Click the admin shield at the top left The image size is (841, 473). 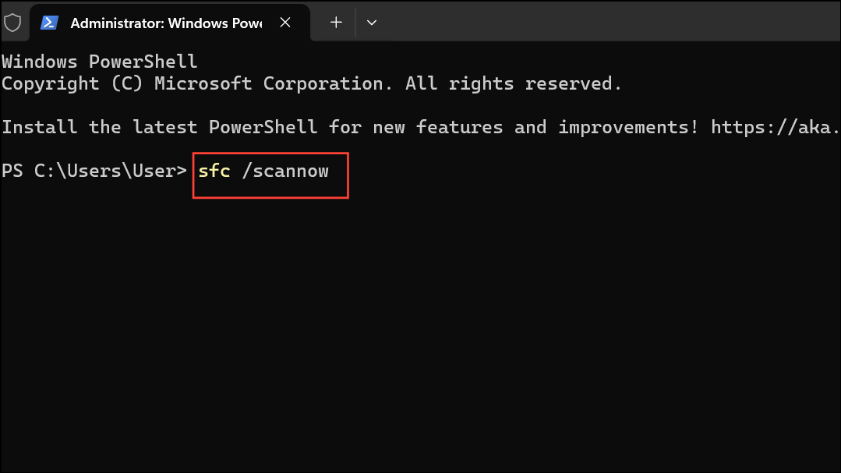pos(13,23)
